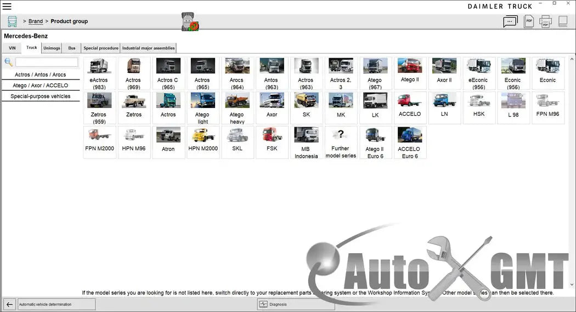Screen dimensions: 576x312
Task: Click the Brand breadcrumb link
Action: (x=36, y=21)
